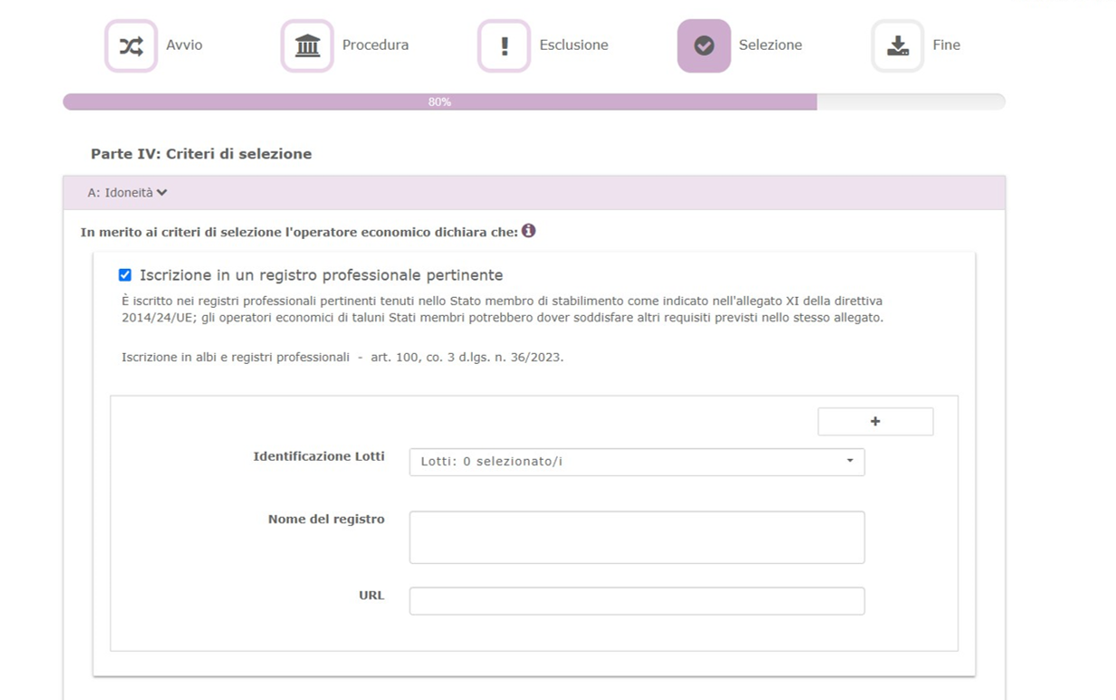Image resolution: width=1116 pixels, height=700 pixels.
Task: Click the Procedura bank building icon
Action: click(307, 46)
